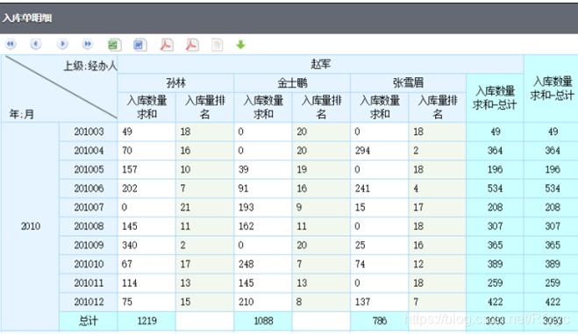The image size is (578, 335).
Task: Select the 201010 month row label
Action: [89, 264]
